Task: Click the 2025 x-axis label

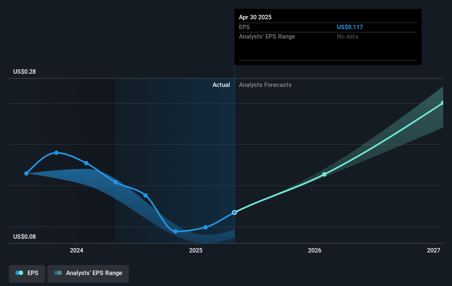Action: tap(196, 250)
